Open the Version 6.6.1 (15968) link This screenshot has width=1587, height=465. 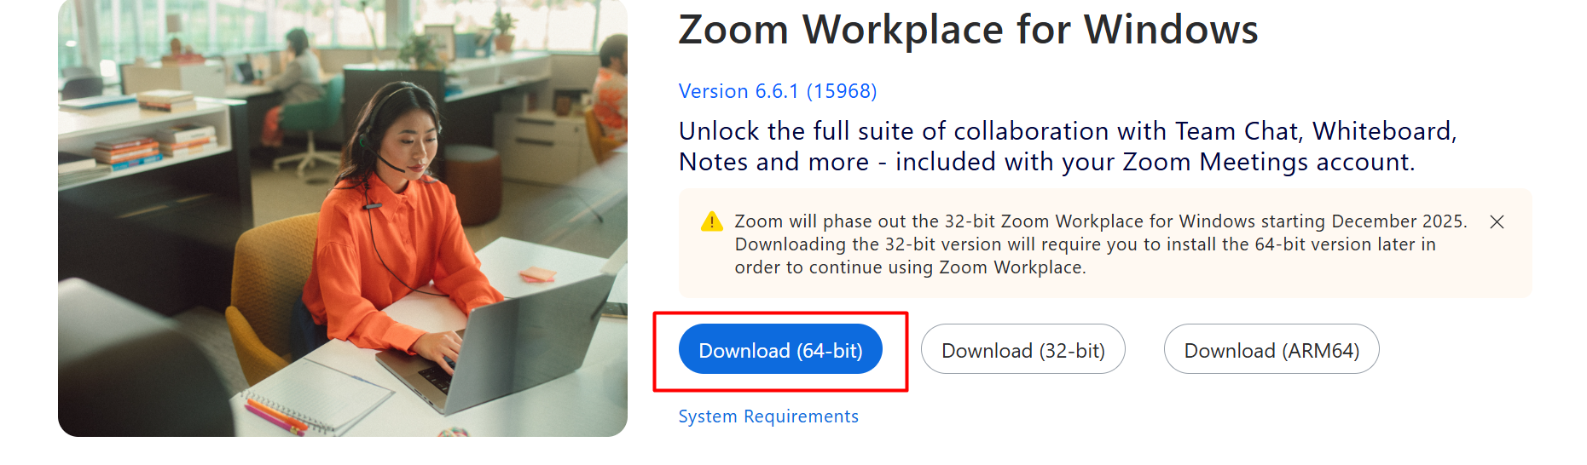click(x=777, y=91)
